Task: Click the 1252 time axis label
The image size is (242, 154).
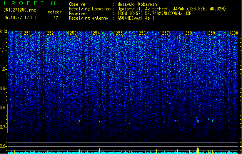Action: point(49,33)
